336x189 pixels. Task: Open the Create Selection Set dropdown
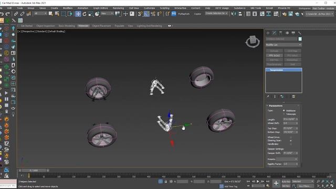[x=216, y=13]
